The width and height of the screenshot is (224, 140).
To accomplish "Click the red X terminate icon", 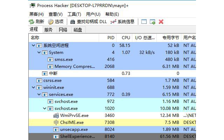I will pyautogui.click(x=161, y=22).
